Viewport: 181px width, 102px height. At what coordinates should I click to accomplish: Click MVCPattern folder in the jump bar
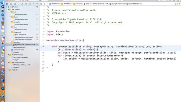point(66,4)
